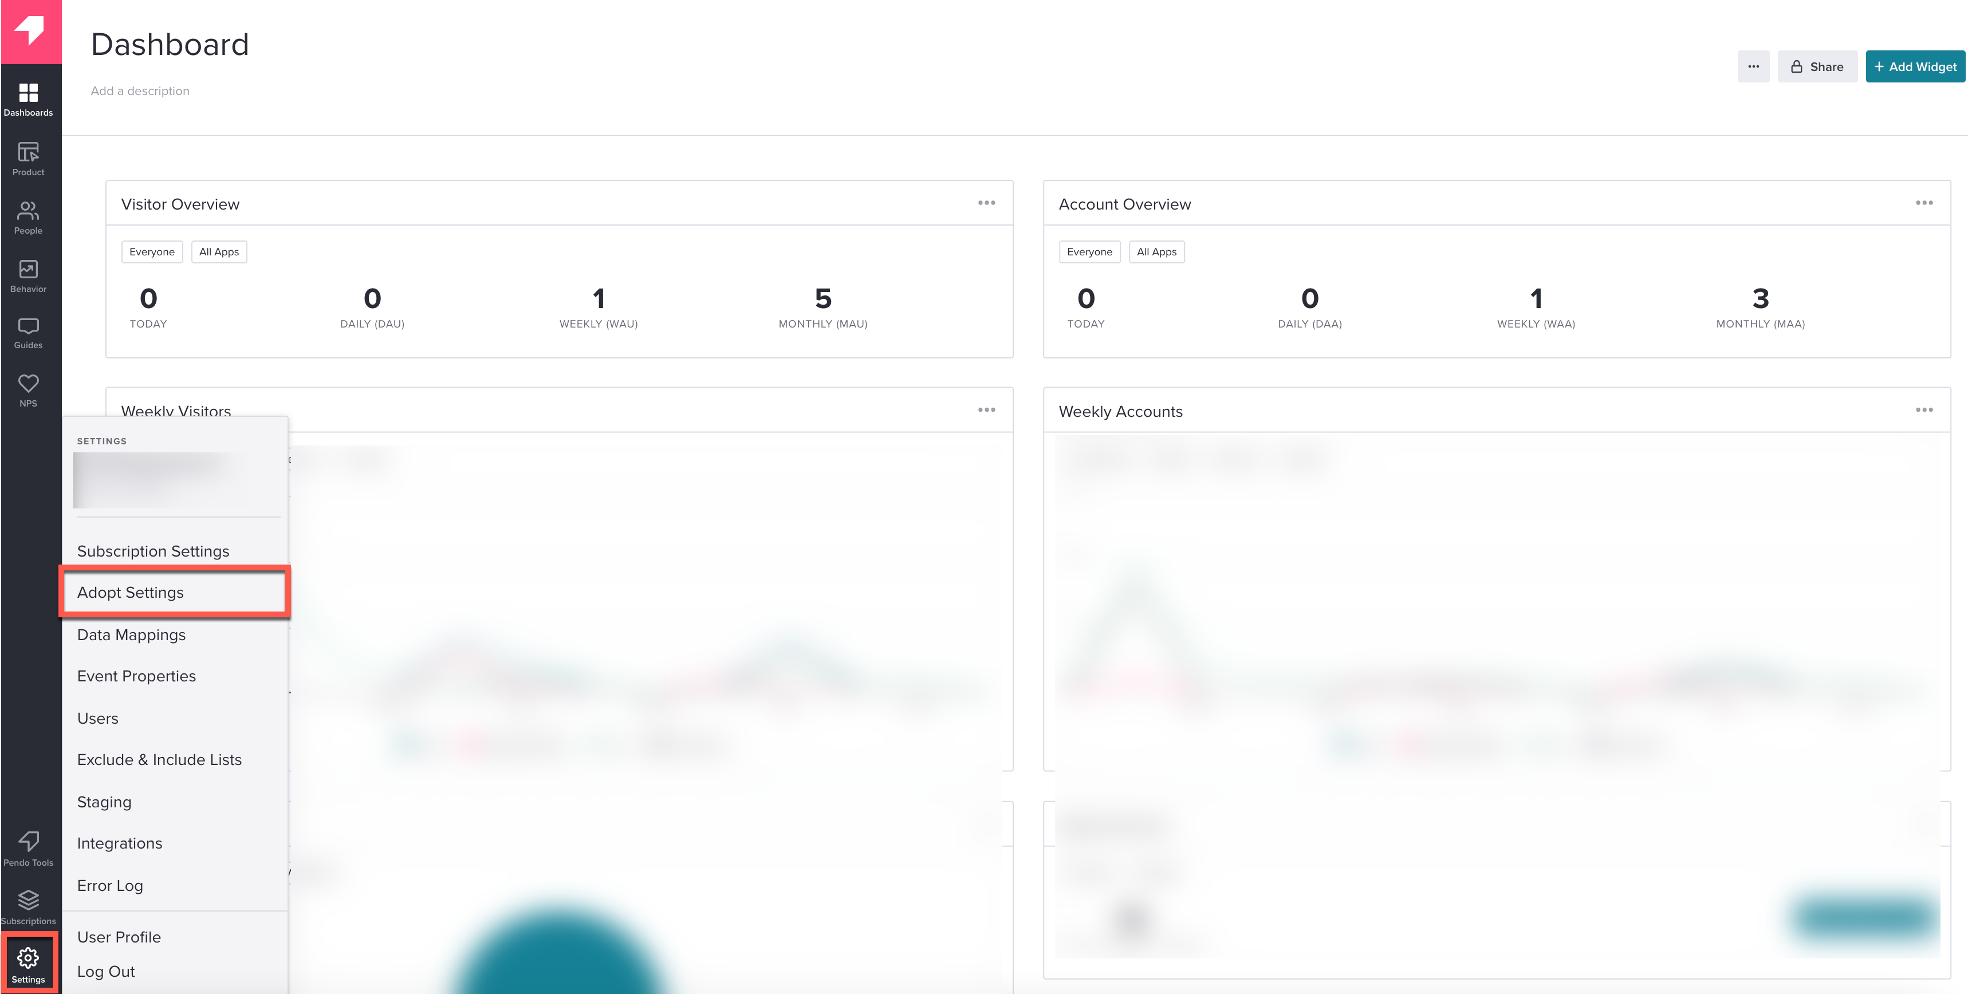Open User Profile from menu
The image size is (1968, 994).
[119, 937]
